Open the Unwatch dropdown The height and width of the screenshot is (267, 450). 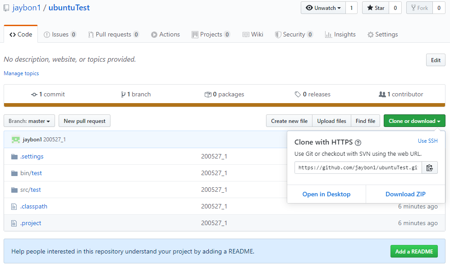(x=323, y=8)
